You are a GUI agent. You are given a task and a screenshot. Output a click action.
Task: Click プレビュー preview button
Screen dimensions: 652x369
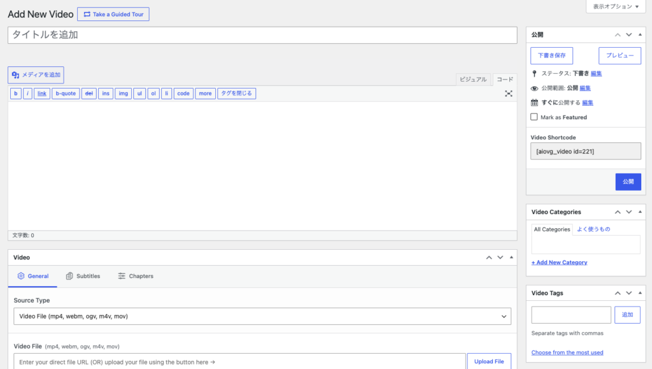(620, 55)
